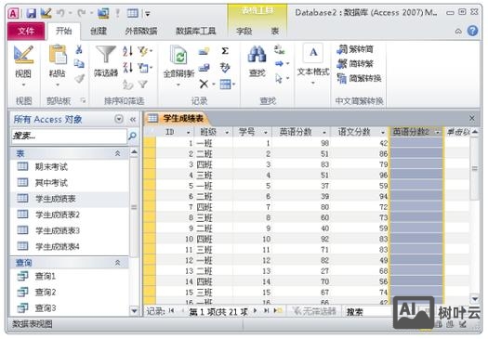Click the Go To arrow icon
The width and height of the screenshot is (488, 339).
pos(280,64)
